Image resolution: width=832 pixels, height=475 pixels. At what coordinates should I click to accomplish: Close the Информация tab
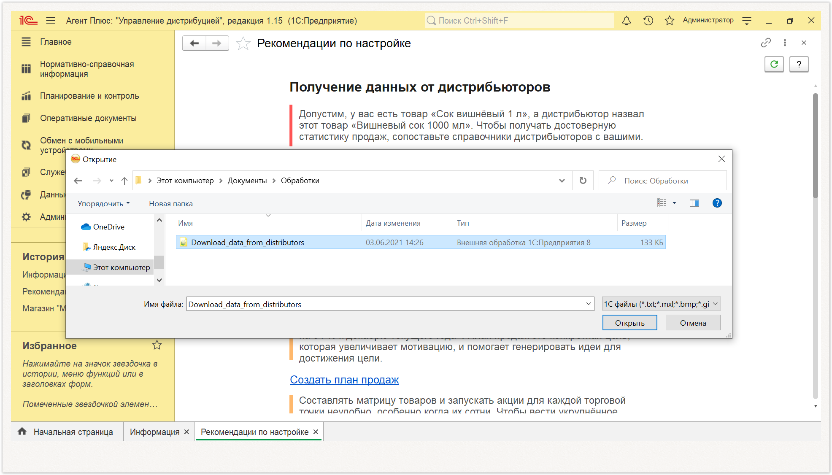tap(186, 432)
